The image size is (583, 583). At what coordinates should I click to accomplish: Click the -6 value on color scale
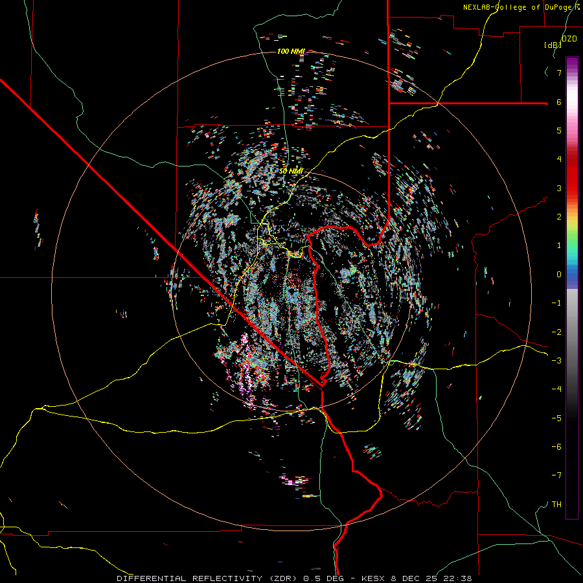556,447
